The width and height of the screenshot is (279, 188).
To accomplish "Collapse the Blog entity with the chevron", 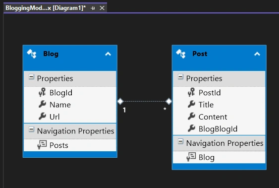I will 108,54.
